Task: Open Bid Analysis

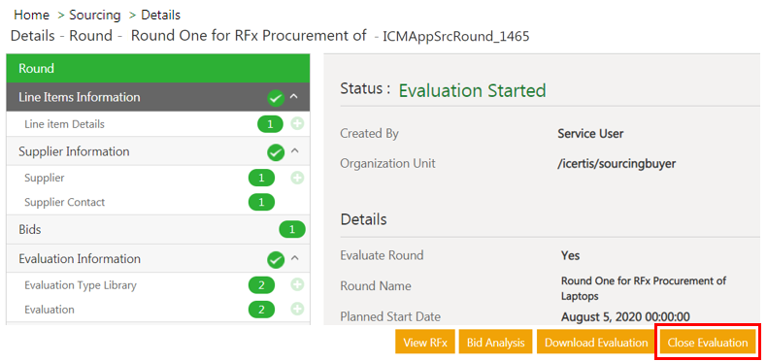Action: [496, 342]
